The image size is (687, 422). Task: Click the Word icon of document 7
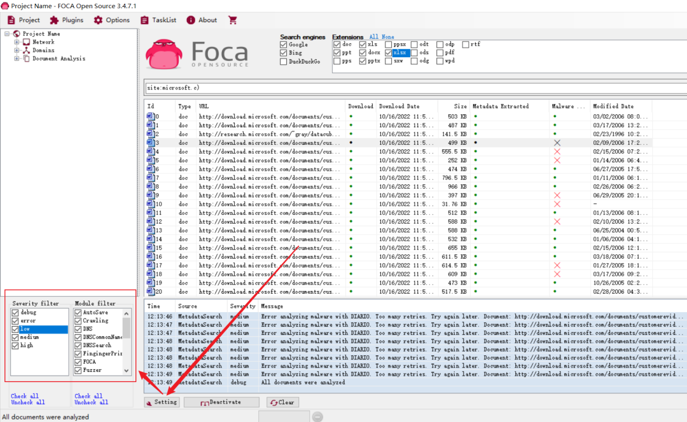[150, 178]
